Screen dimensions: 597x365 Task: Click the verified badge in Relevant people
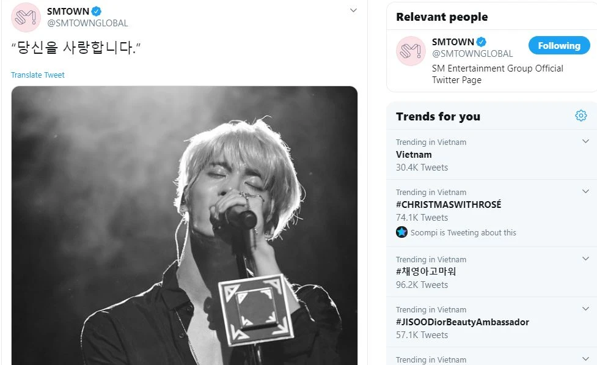(482, 42)
